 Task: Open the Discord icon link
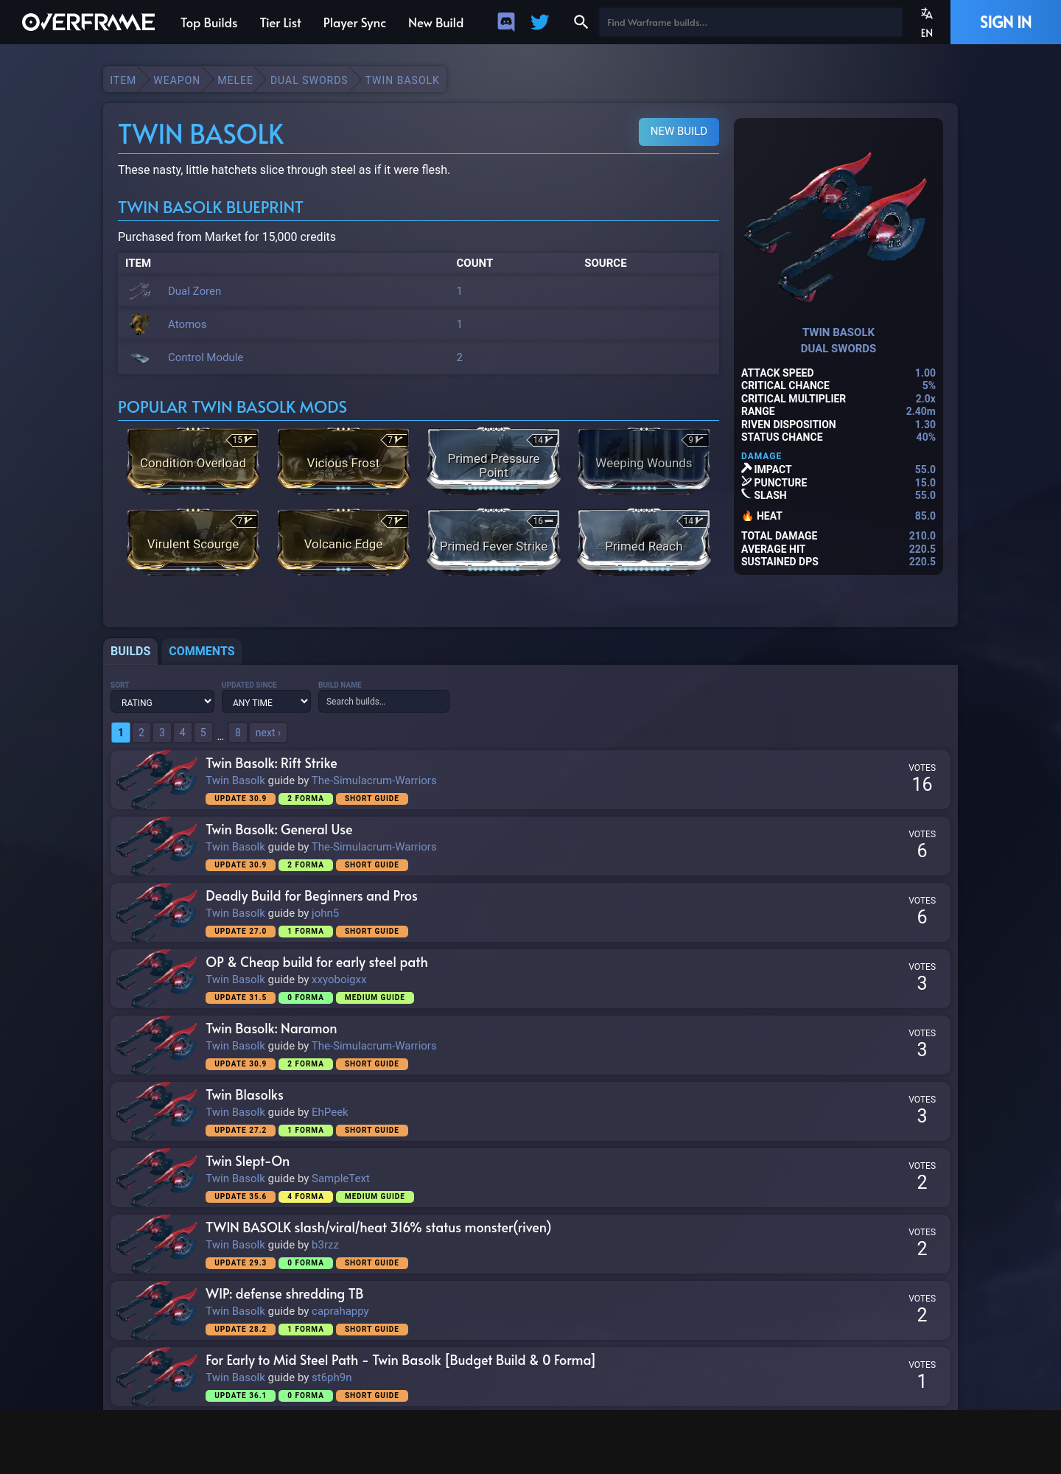point(505,22)
